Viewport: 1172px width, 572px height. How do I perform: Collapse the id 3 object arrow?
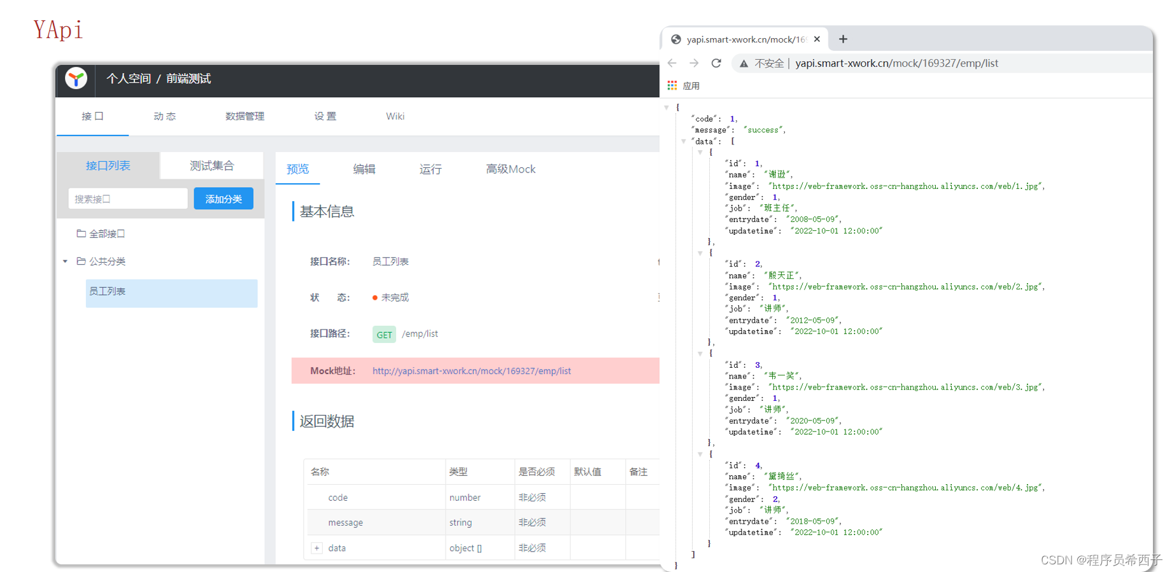(x=700, y=354)
